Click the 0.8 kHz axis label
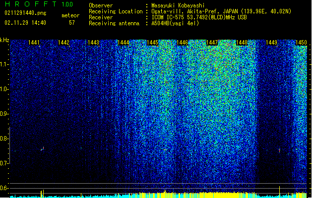This screenshot has height=198, width=312. (4, 139)
